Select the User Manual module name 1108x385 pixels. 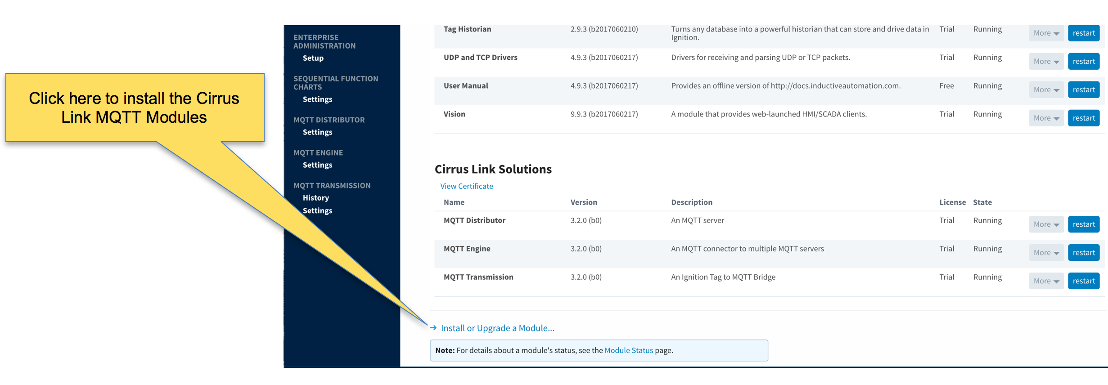(x=466, y=86)
